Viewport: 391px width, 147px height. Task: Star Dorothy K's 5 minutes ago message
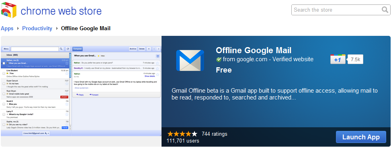pos(158,68)
